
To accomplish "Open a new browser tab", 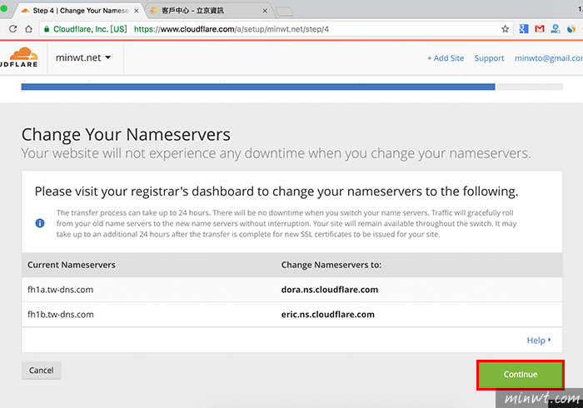I will pos(285,12).
